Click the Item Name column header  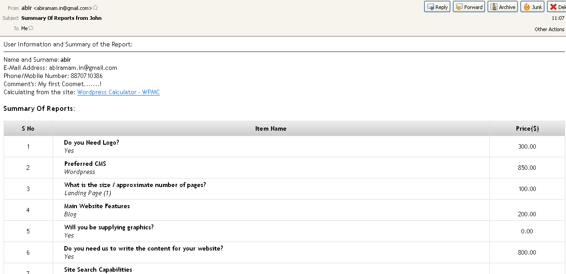[x=271, y=128]
